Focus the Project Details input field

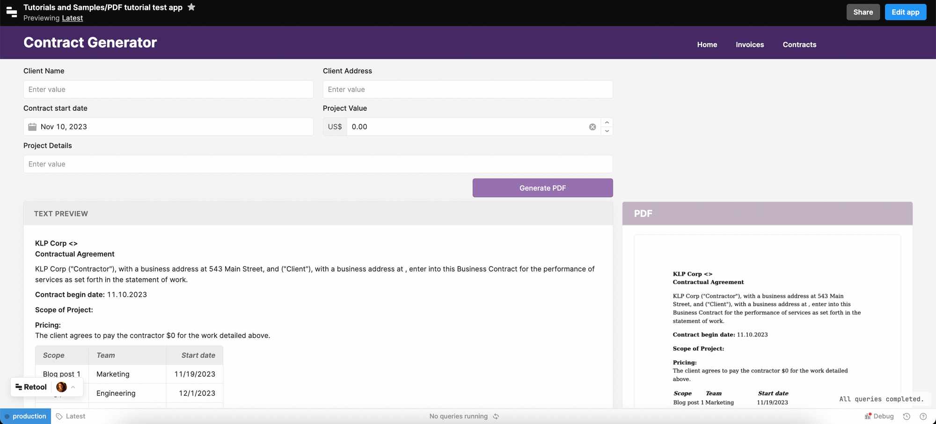pyautogui.click(x=318, y=164)
